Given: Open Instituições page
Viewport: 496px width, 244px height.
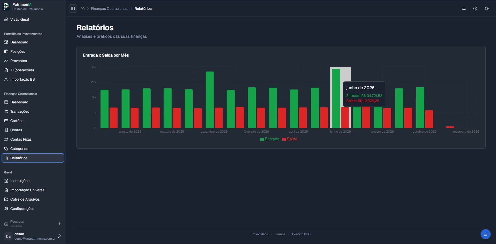Looking at the screenshot, I should [33, 181].
